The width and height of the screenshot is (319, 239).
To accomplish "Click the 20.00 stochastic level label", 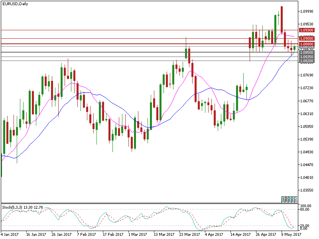I will [305, 225].
